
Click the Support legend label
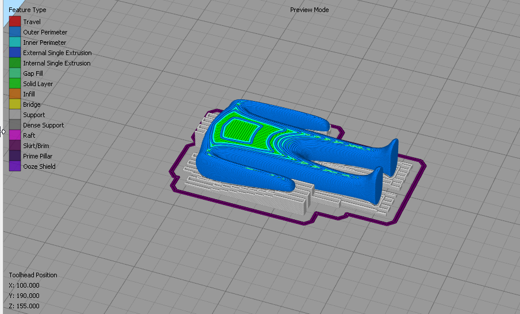coord(34,115)
